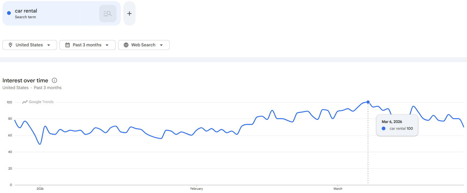The width and height of the screenshot is (467, 193).
Task: Click the 2026 label on the axis
Action: click(40, 189)
